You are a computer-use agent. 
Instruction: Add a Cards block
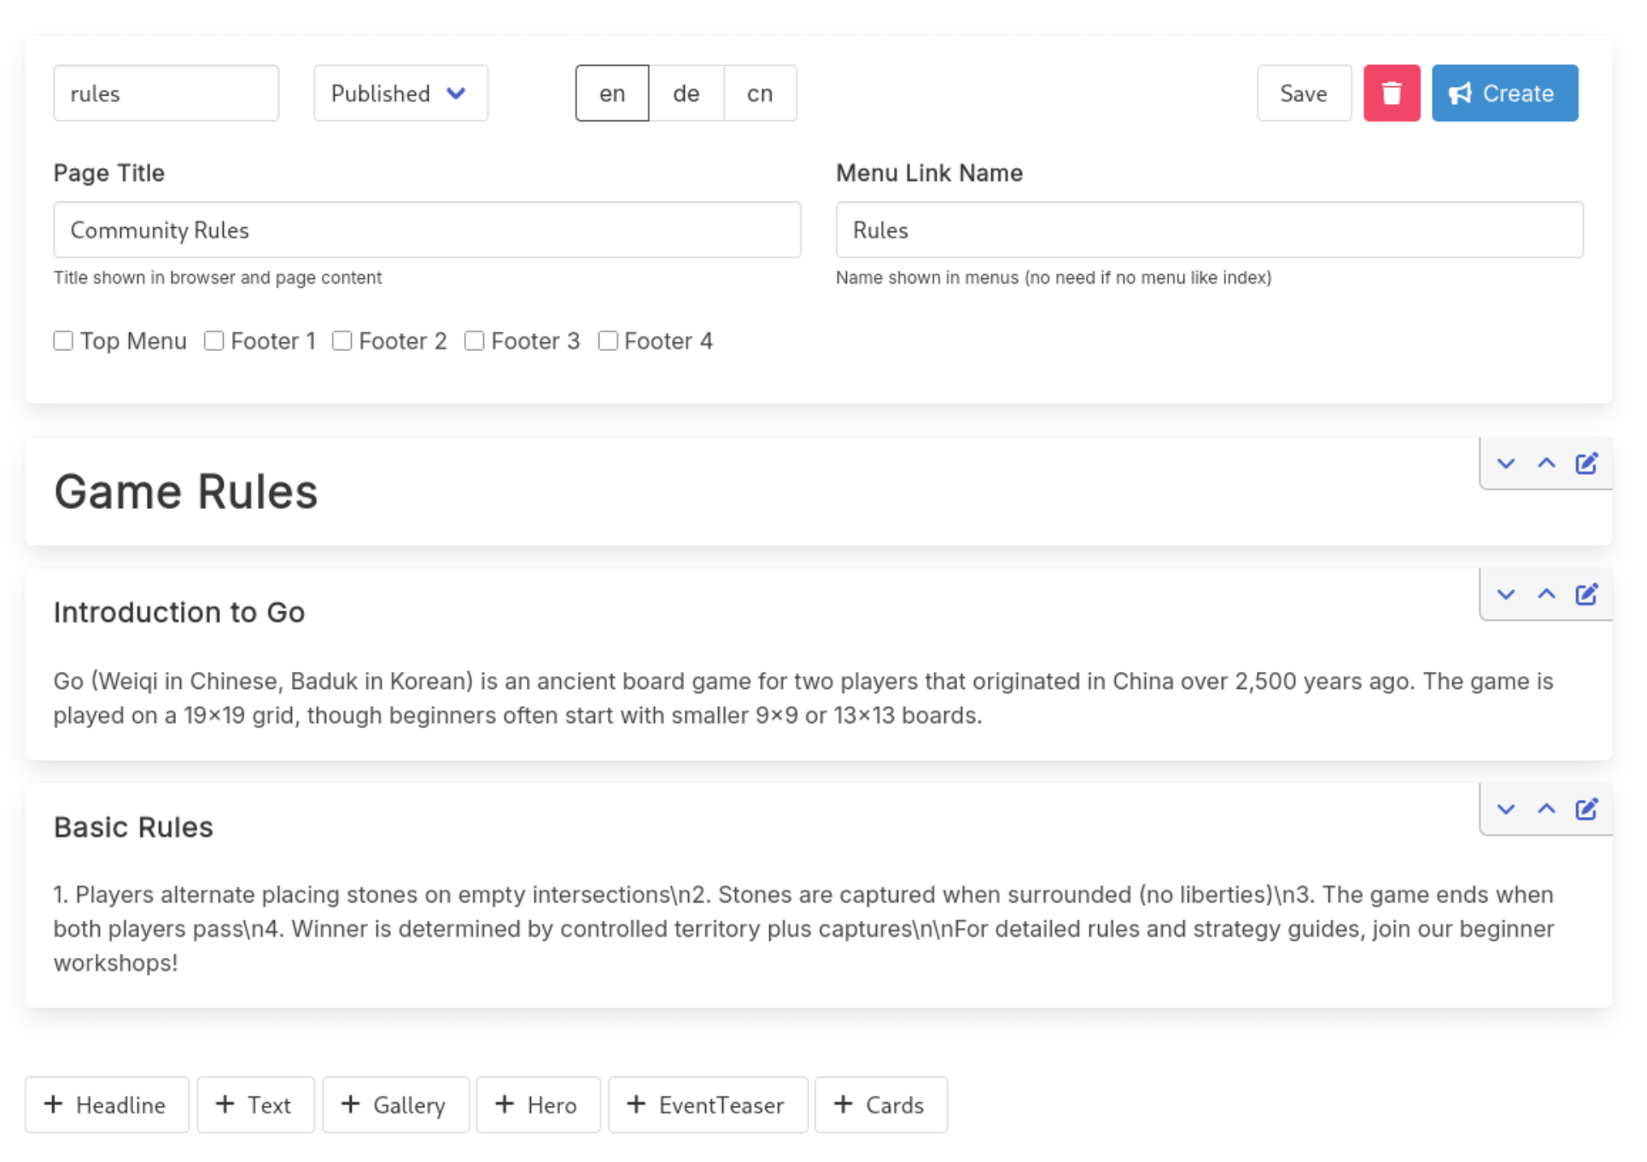[x=881, y=1105]
